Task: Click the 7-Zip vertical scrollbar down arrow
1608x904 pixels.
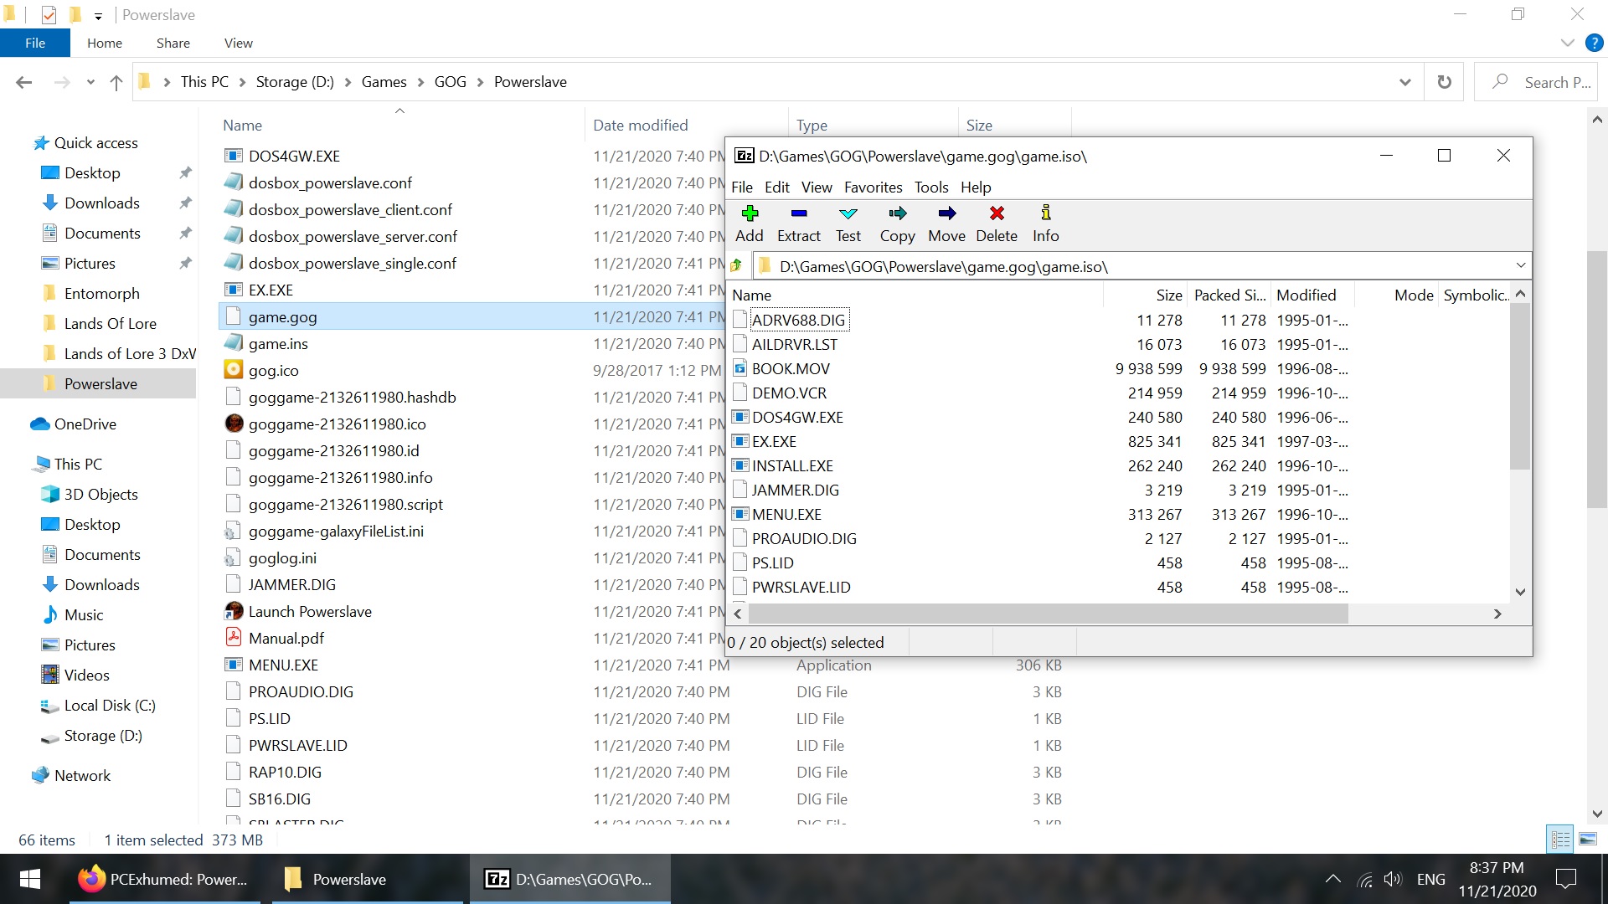Action: click(x=1521, y=592)
